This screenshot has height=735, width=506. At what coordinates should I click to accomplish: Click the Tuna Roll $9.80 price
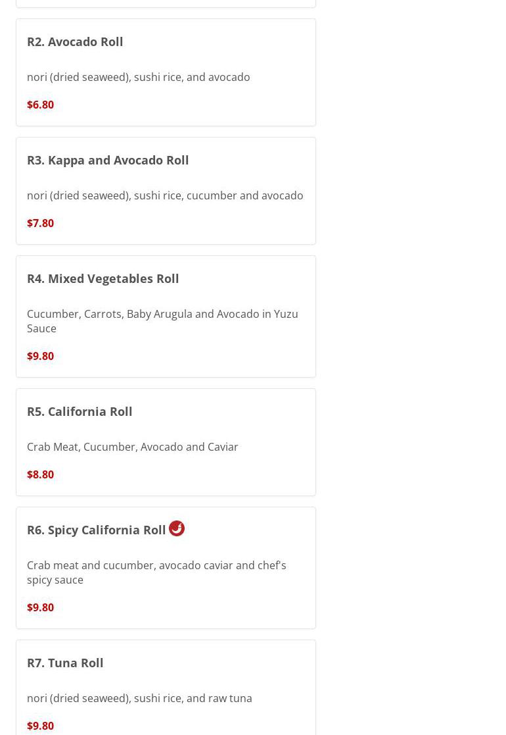click(40, 726)
